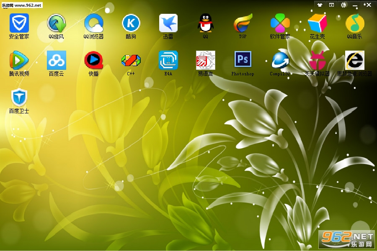
Task: Open the 迅雷 bird icon
Action: click(x=168, y=23)
